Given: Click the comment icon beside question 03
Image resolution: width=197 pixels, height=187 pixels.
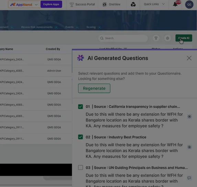Looking at the screenshot, I should [189, 178].
